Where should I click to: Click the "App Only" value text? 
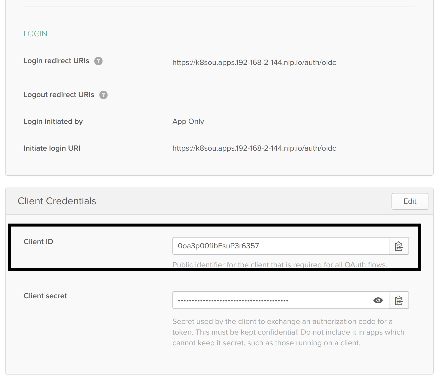(x=188, y=121)
